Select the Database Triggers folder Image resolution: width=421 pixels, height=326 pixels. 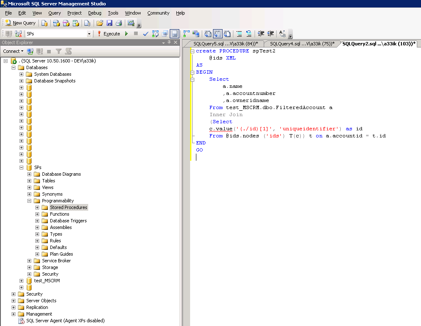(x=68, y=221)
